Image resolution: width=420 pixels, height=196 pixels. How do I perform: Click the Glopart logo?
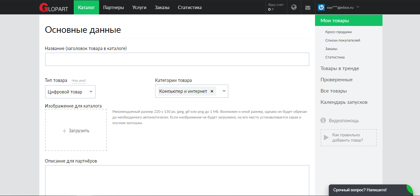point(53,7)
